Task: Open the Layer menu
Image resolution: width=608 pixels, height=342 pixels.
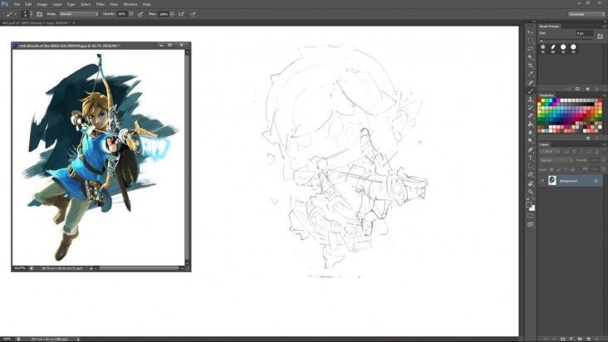Action: pyautogui.click(x=57, y=4)
